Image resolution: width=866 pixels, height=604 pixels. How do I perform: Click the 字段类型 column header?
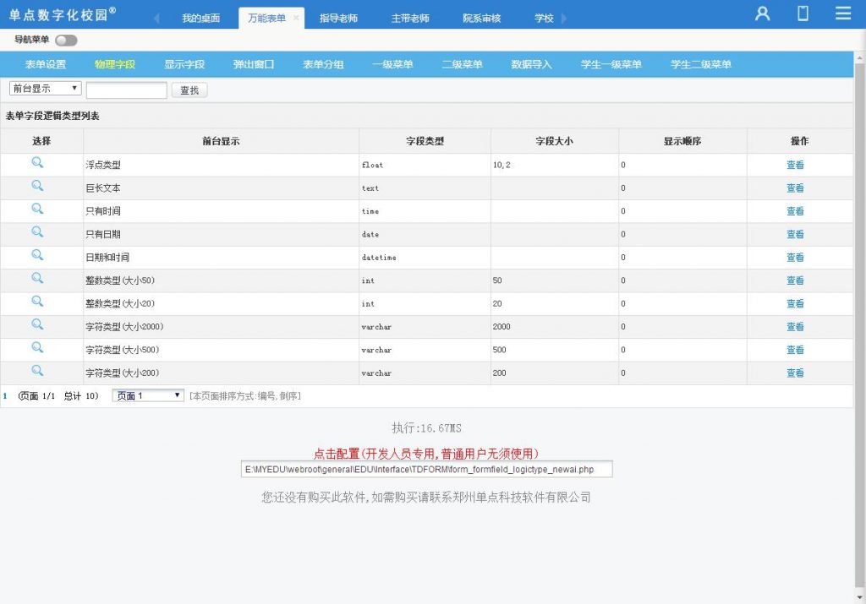point(425,141)
